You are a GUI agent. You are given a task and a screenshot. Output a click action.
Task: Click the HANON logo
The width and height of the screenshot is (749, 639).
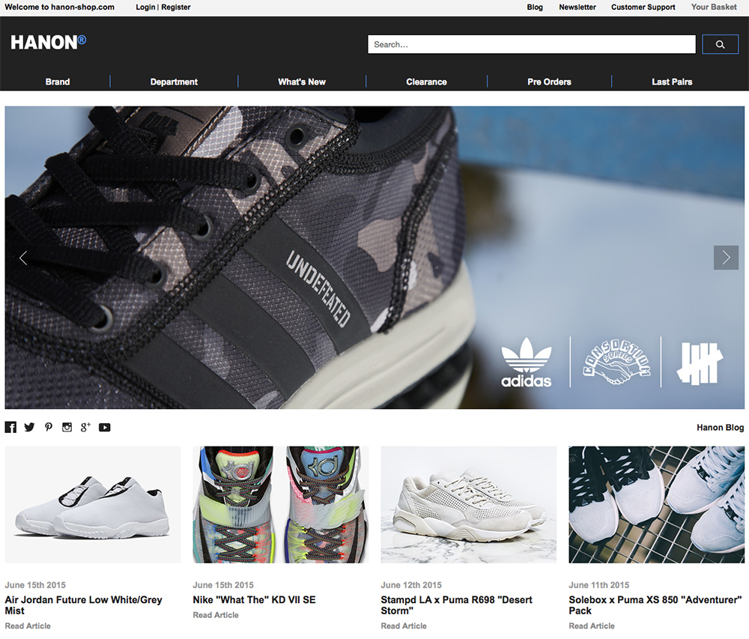click(x=48, y=43)
